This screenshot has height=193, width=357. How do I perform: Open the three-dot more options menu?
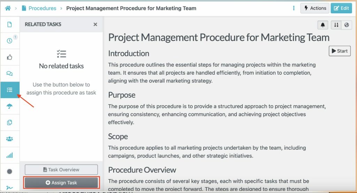click(294, 8)
